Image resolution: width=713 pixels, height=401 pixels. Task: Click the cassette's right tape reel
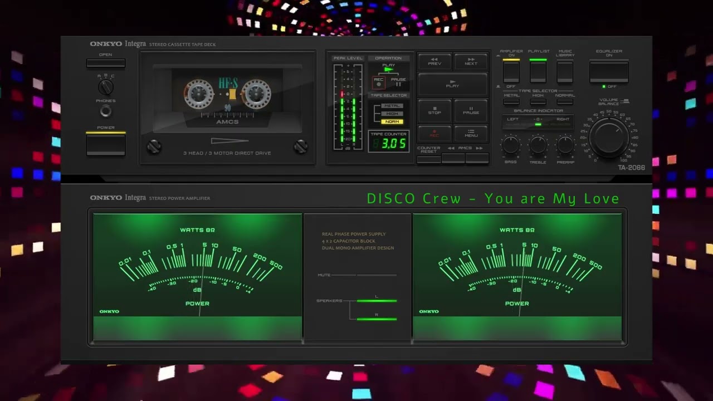coord(256,94)
